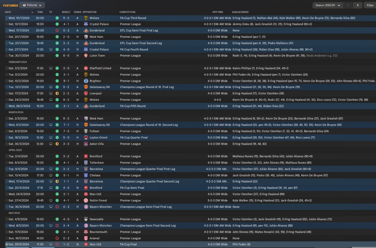The image size is (376, 248).
Task: Click the Tottenham club badge
Action: coord(86,163)
